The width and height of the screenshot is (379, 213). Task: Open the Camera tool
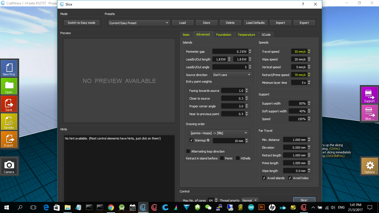tap(9, 166)
